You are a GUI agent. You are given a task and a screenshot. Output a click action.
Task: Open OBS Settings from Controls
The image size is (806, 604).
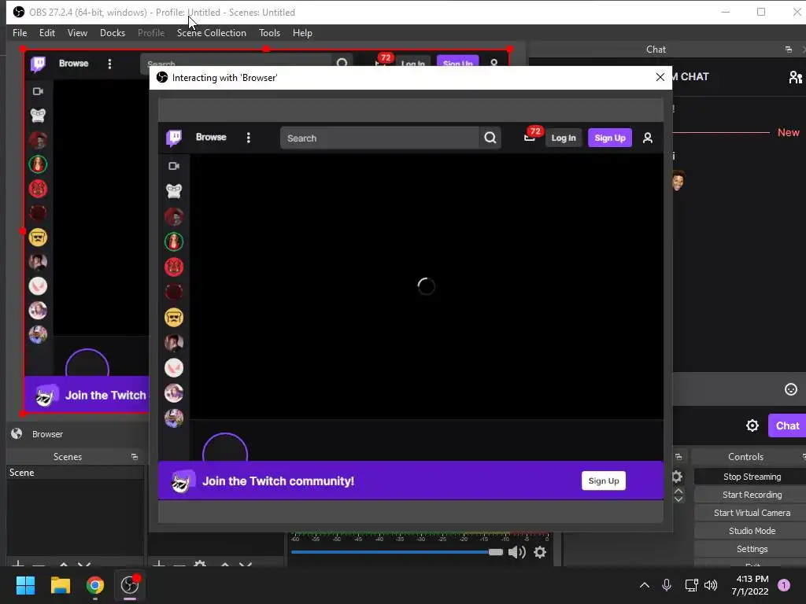pyautogui.click(x=752, y=549)
